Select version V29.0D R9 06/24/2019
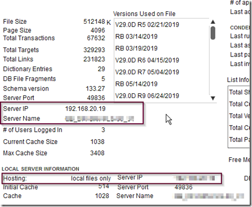The image size is (252, 207). coord(147,96)
